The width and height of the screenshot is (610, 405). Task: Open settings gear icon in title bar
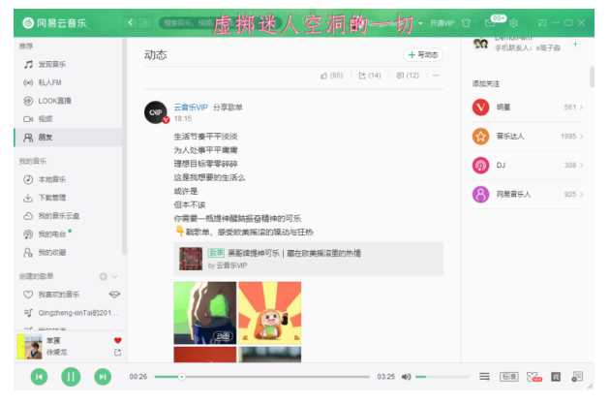coord(513,23)
